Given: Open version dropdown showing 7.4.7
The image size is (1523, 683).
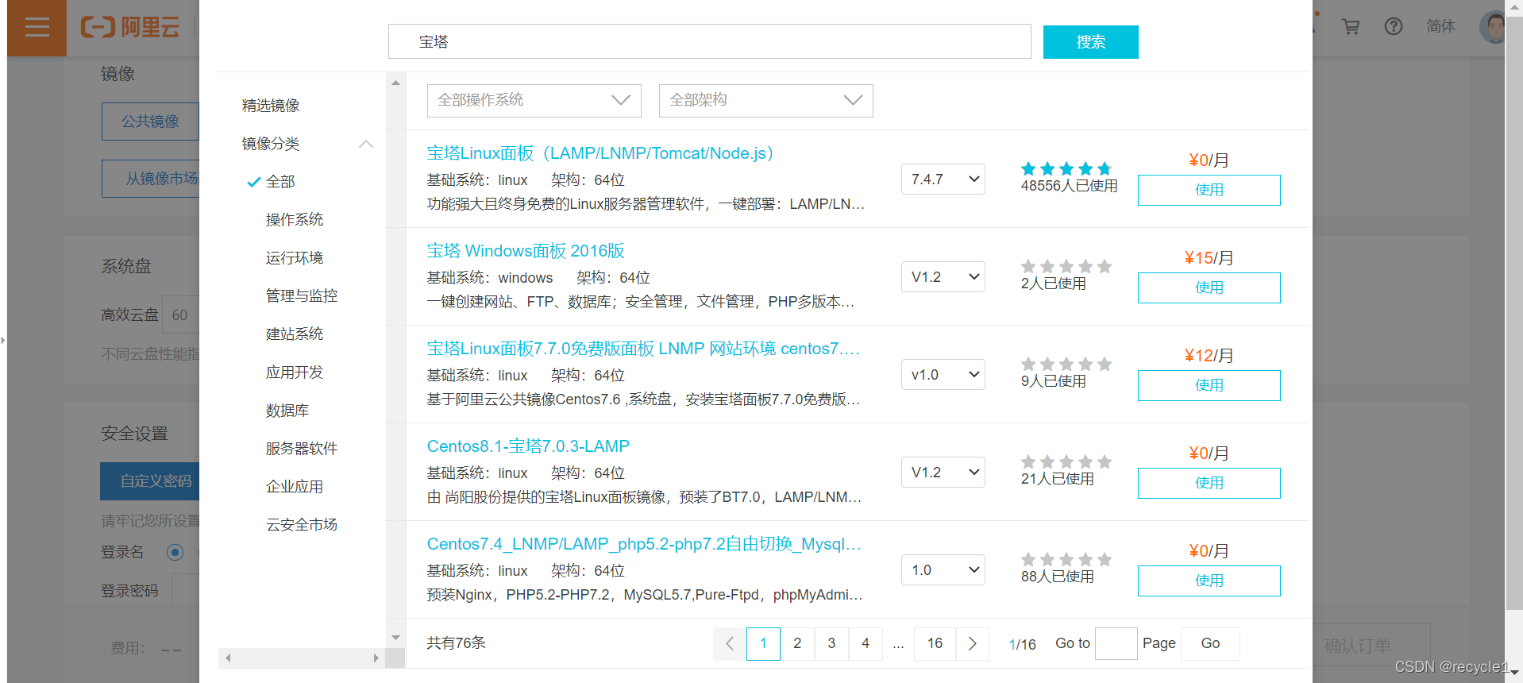Looking at the screenshot, I should (943, 179).
